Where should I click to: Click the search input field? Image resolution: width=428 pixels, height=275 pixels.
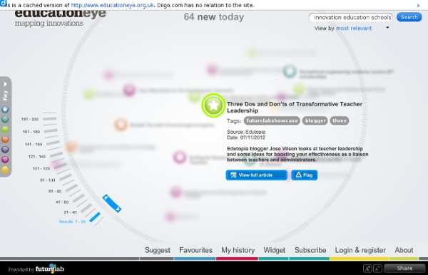351,17
